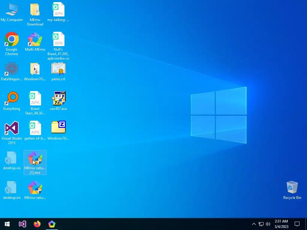Viewport: 307px width, 230px height.
Task: Launch Firefox from the taskbar
Action: pyautogui.click(x=37, y=224)
